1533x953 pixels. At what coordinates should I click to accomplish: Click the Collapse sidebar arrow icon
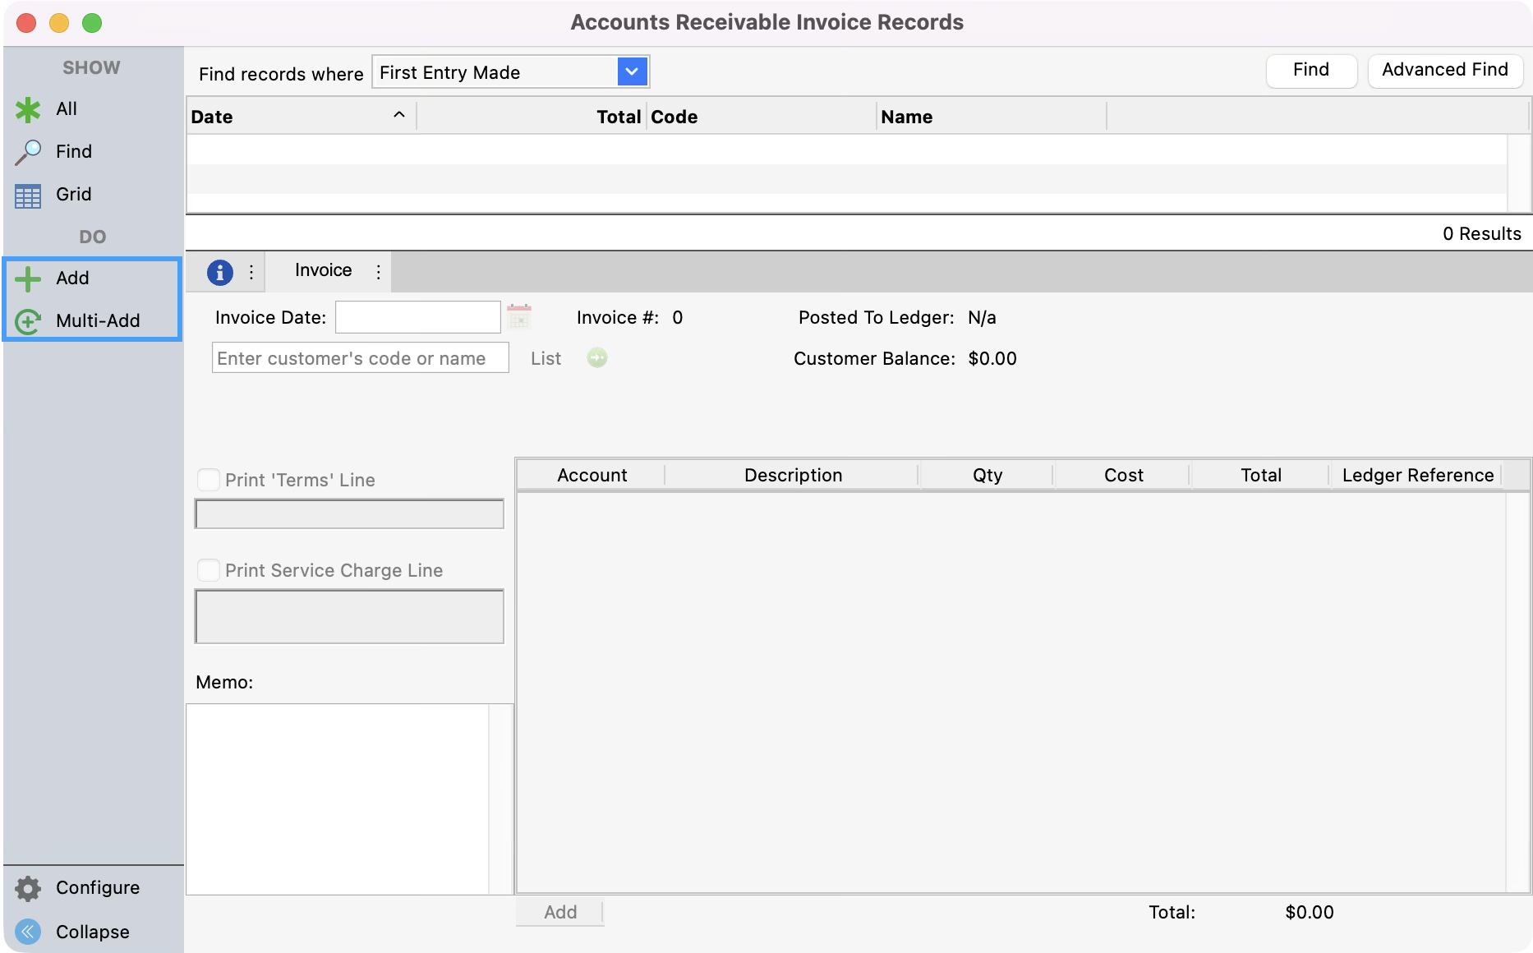click(x=28, y=932)
